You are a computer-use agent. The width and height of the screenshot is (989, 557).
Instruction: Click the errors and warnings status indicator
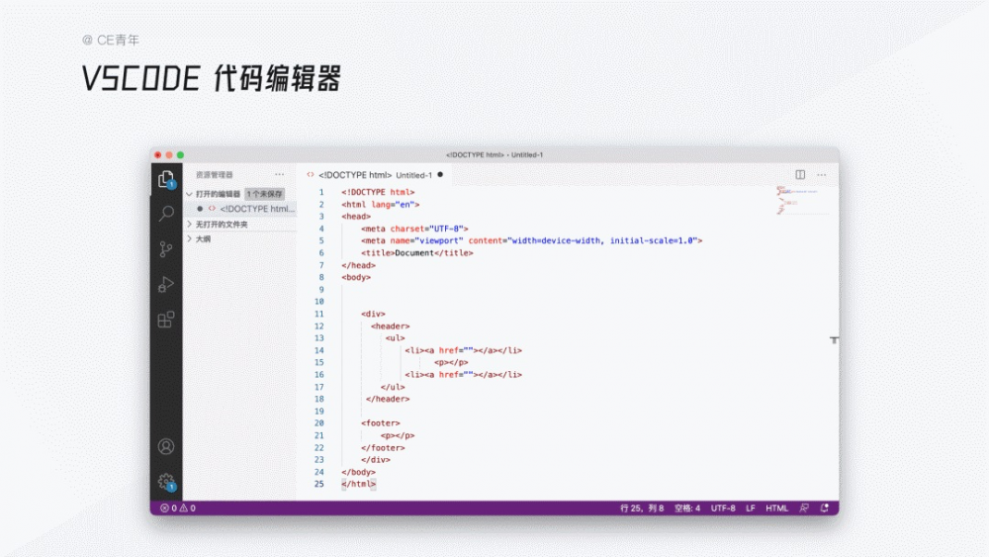[178, 509]
